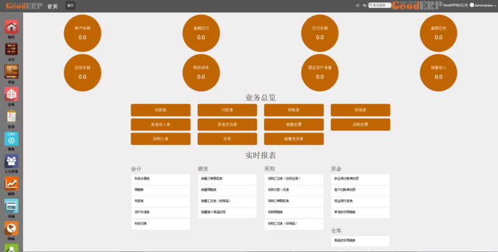Screen dimensions: 498x252
Task: Click the clock icon in top bar
Action: click(x=357, y=6)
